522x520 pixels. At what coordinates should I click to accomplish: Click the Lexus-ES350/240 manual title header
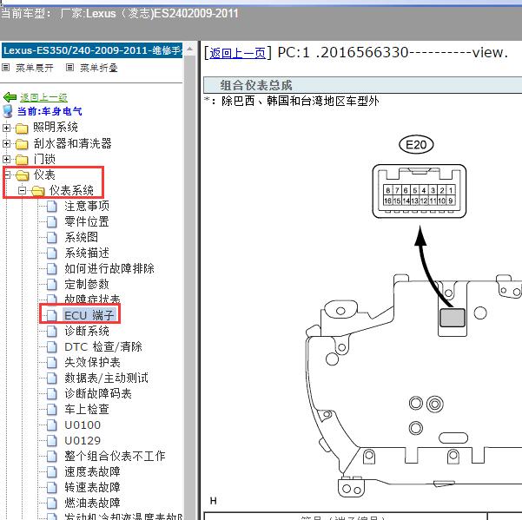92,50
